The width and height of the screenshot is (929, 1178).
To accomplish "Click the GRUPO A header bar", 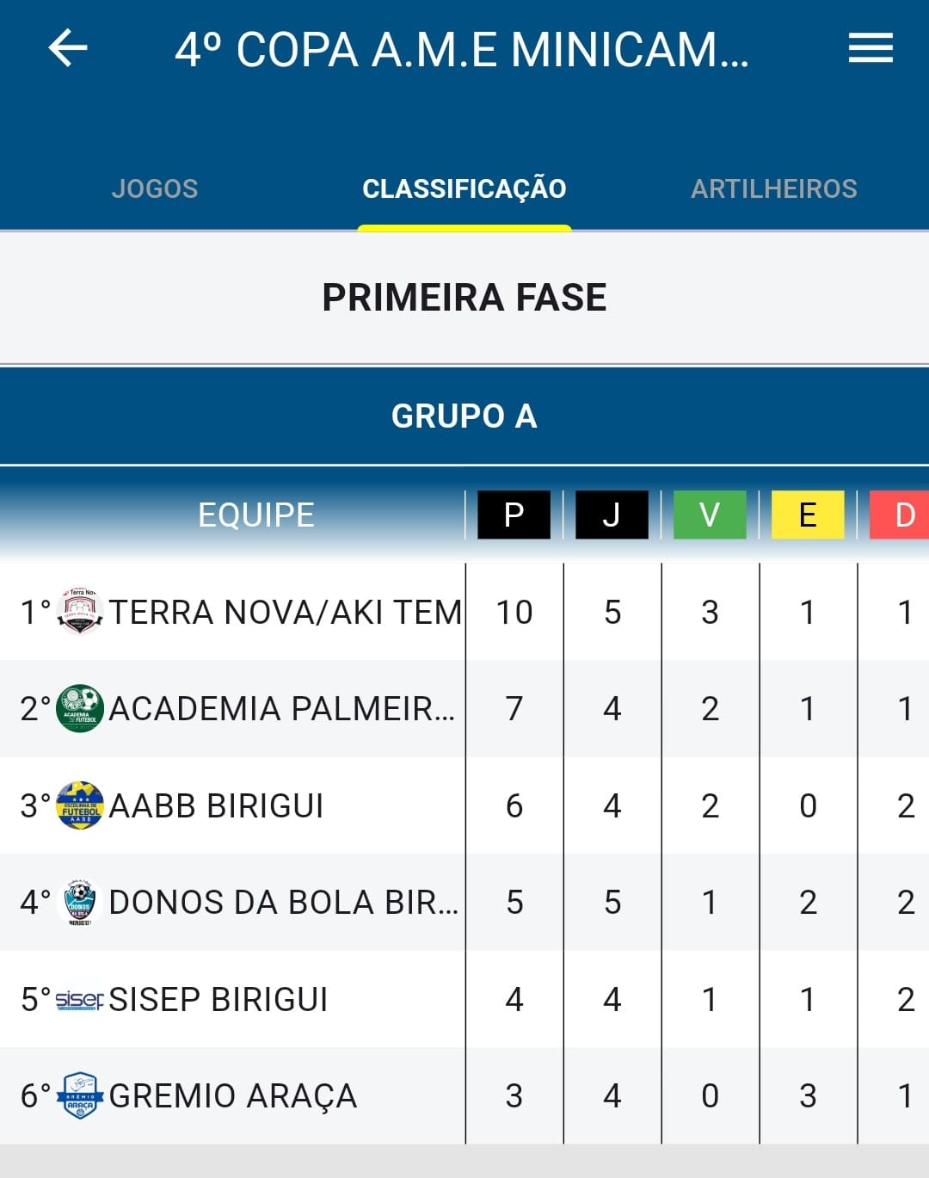I will pos(464,416).
